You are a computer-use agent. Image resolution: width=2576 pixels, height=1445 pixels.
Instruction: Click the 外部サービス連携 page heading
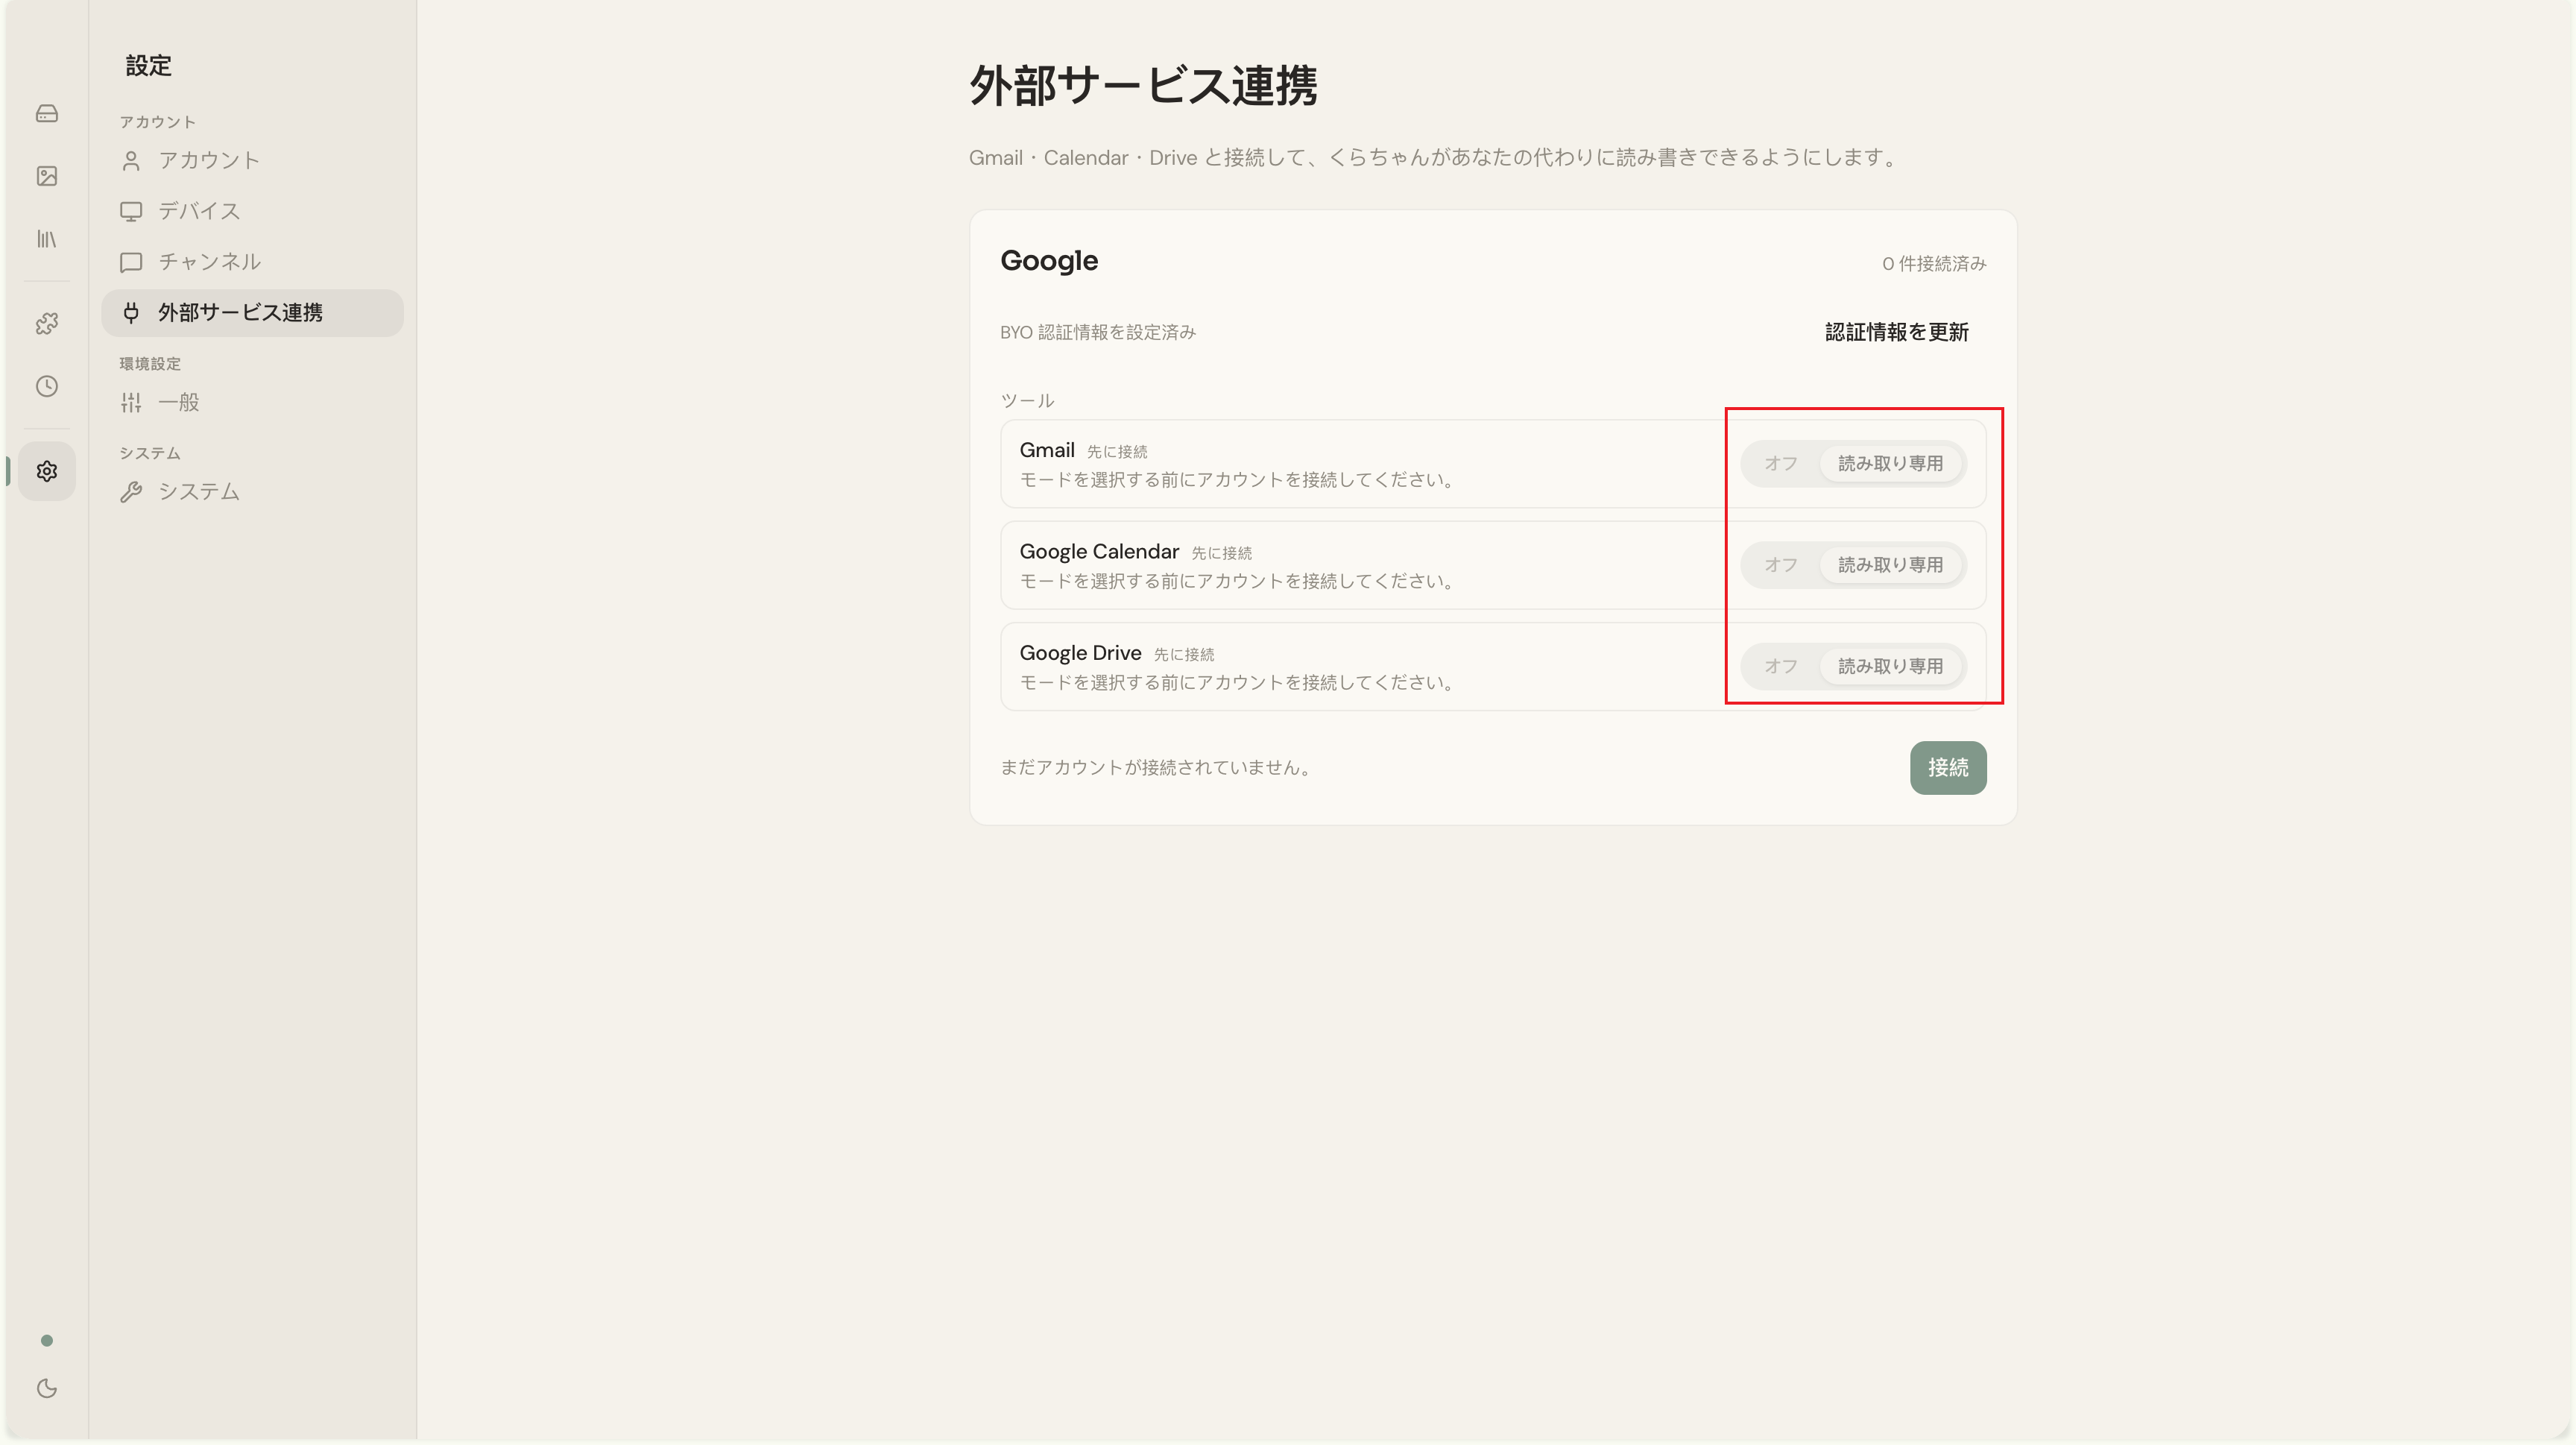[1143, 85]
